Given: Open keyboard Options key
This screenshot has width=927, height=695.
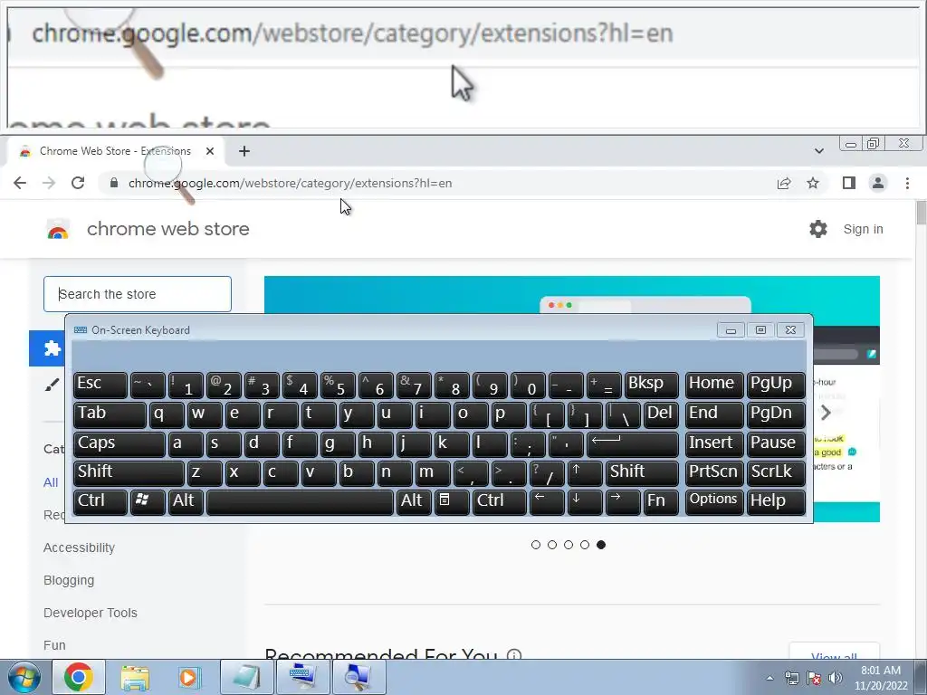Looking at the screenshot, I should pyautogui.click(x=714, y=501).
